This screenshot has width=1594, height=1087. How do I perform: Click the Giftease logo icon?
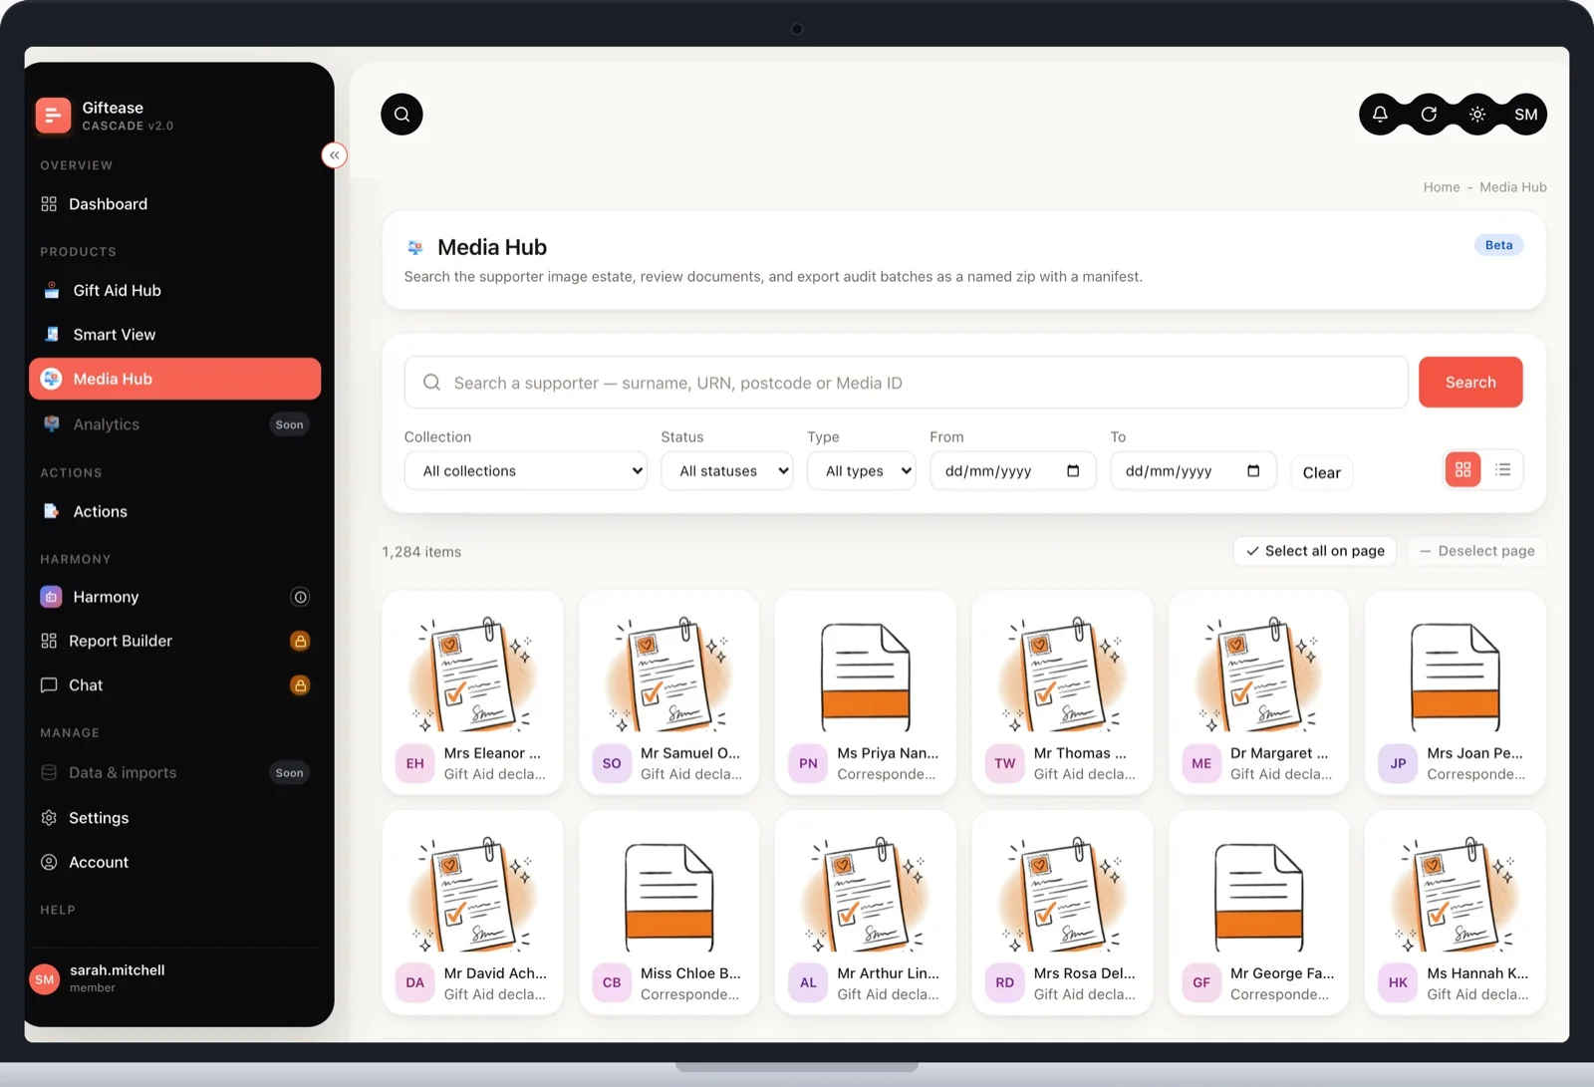[53, 116]
